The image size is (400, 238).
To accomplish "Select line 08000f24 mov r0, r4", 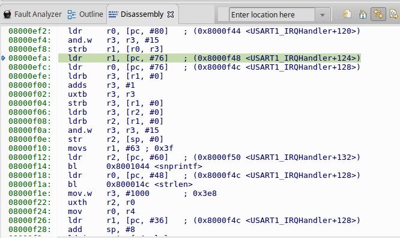I will coord(71,212).
